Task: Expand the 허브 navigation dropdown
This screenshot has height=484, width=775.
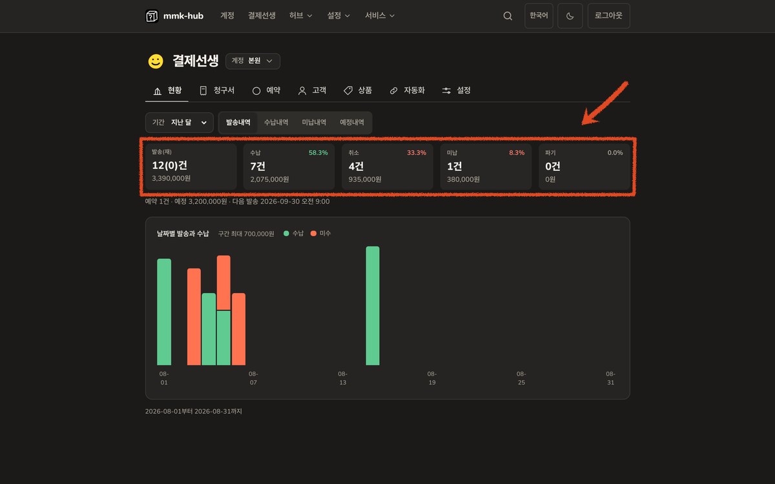Action: click(x=301, y=15)
